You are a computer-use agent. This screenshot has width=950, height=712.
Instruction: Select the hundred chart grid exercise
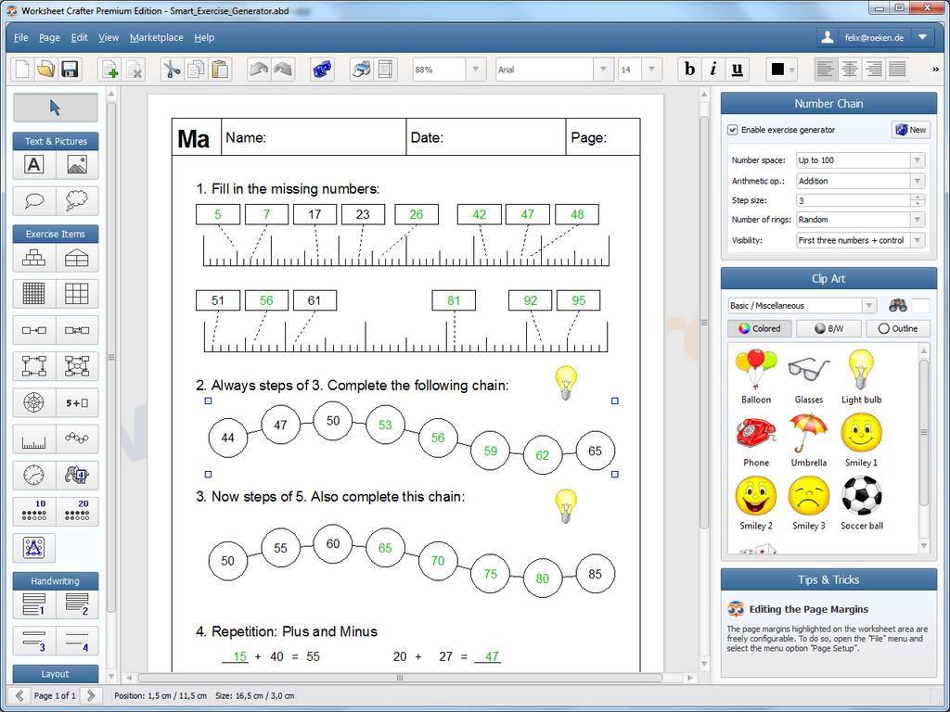33,293
